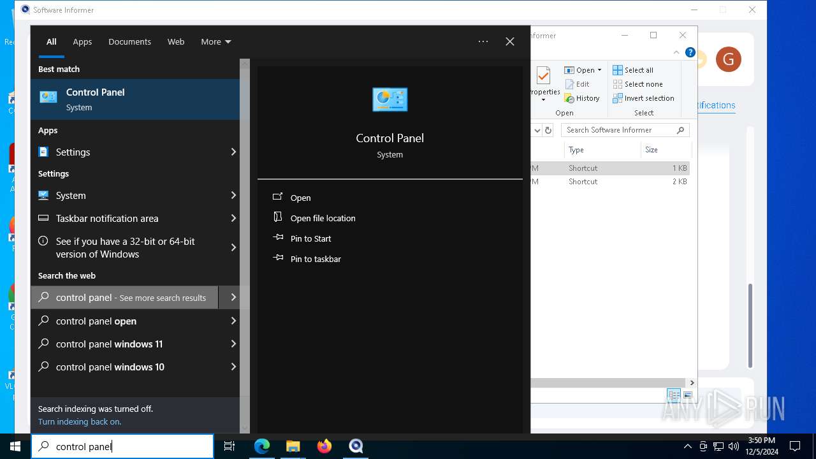Expand 'control panel open' web suggestion arrow
The image size is (816, 459).
point(233,321)
